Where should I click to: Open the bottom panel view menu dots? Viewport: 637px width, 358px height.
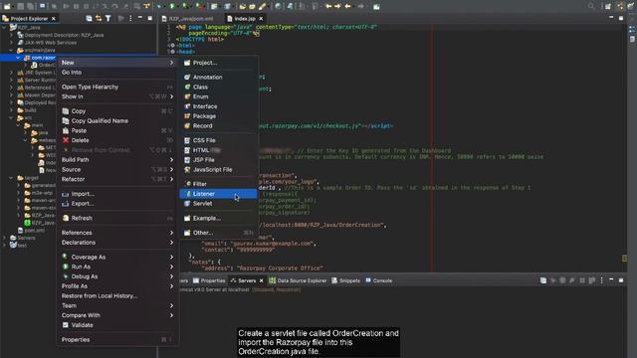(601, 280)
